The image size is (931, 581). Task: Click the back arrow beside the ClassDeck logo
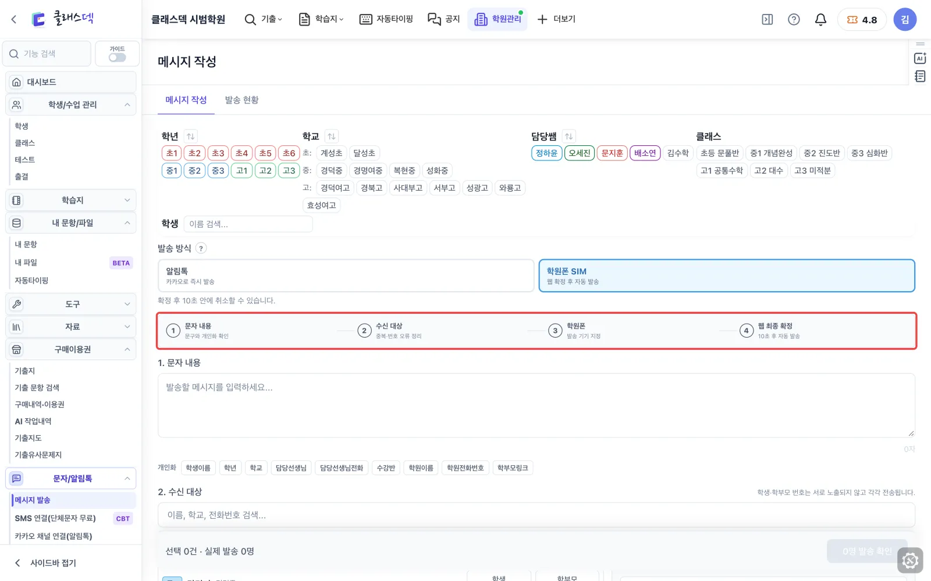pos(14,19)
